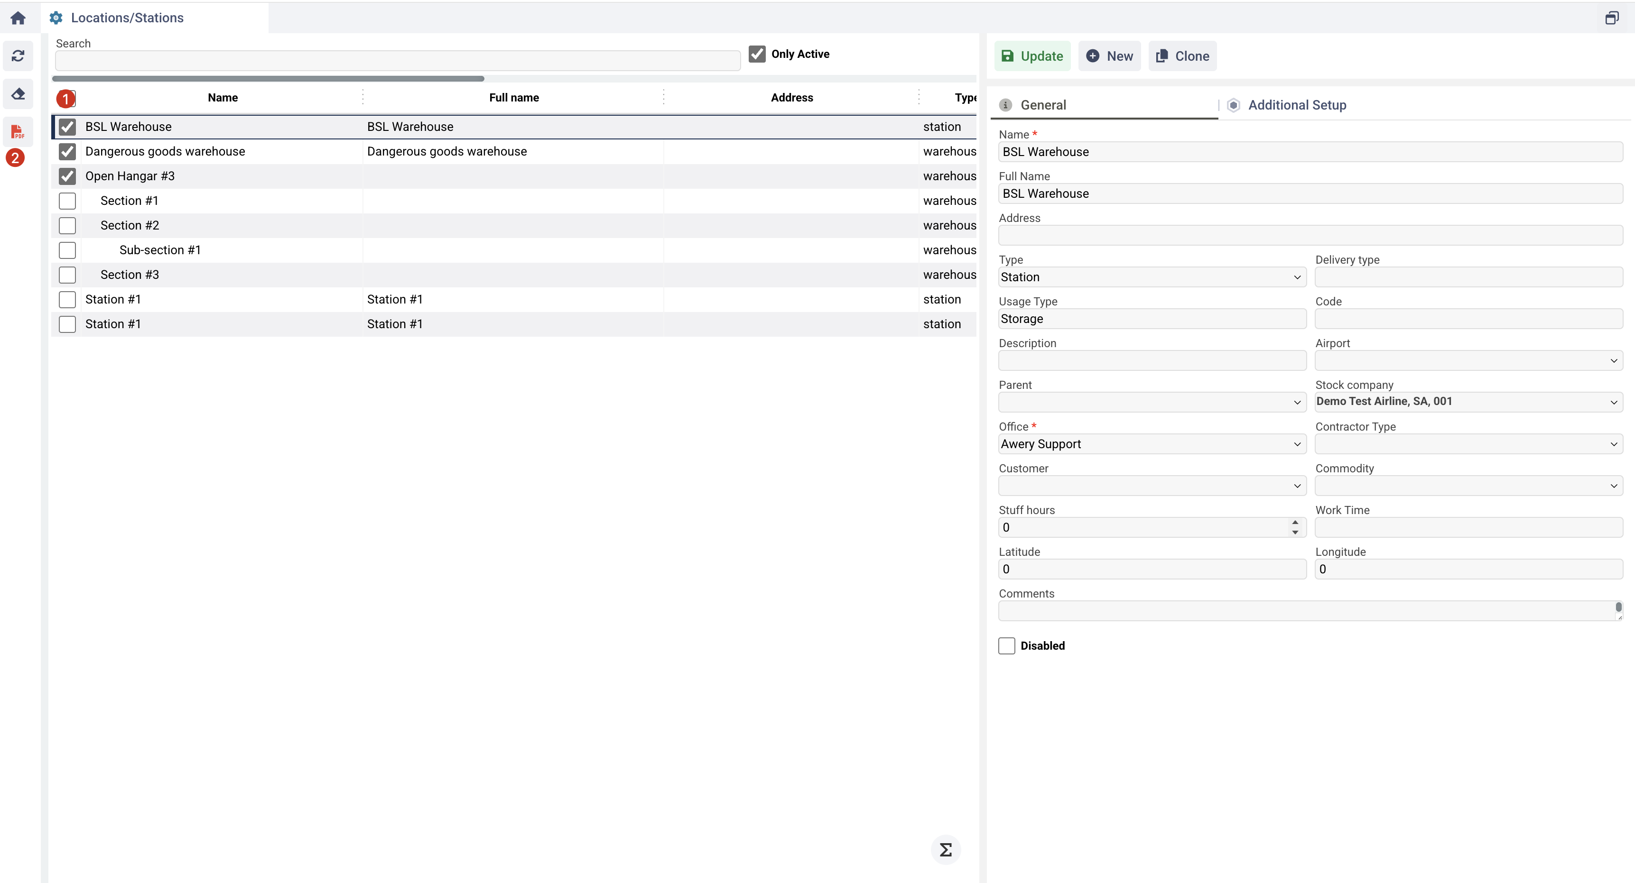Click the Additional Setup hexagon icon
Viewport: 1635px width, 883px height.
(1233, 105)
